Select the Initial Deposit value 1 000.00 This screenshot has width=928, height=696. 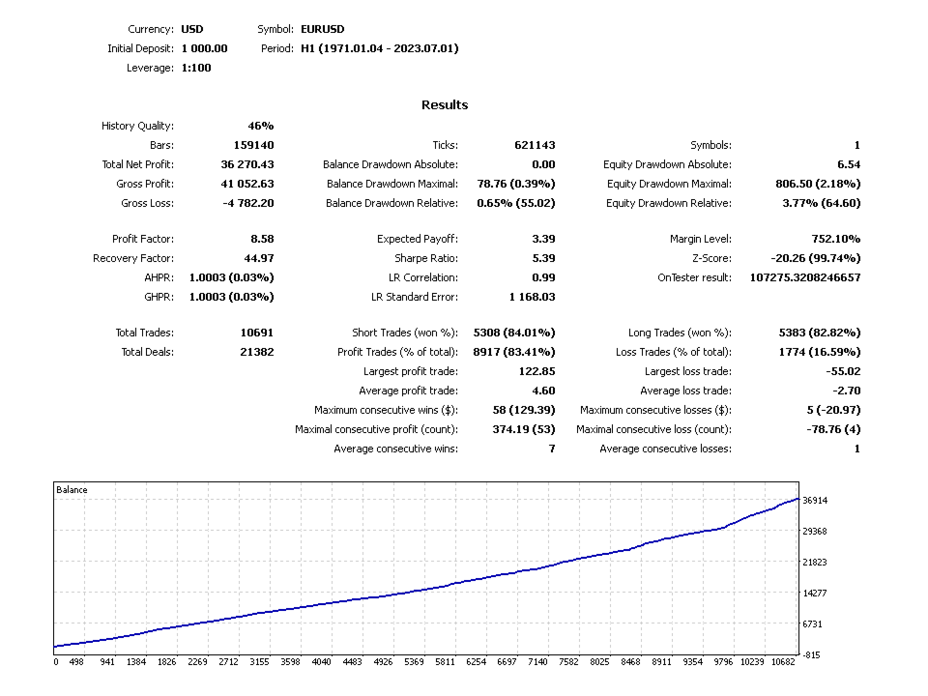(204, 48)
